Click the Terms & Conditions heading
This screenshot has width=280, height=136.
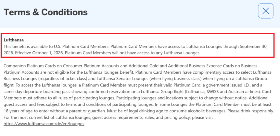(46, 12)
